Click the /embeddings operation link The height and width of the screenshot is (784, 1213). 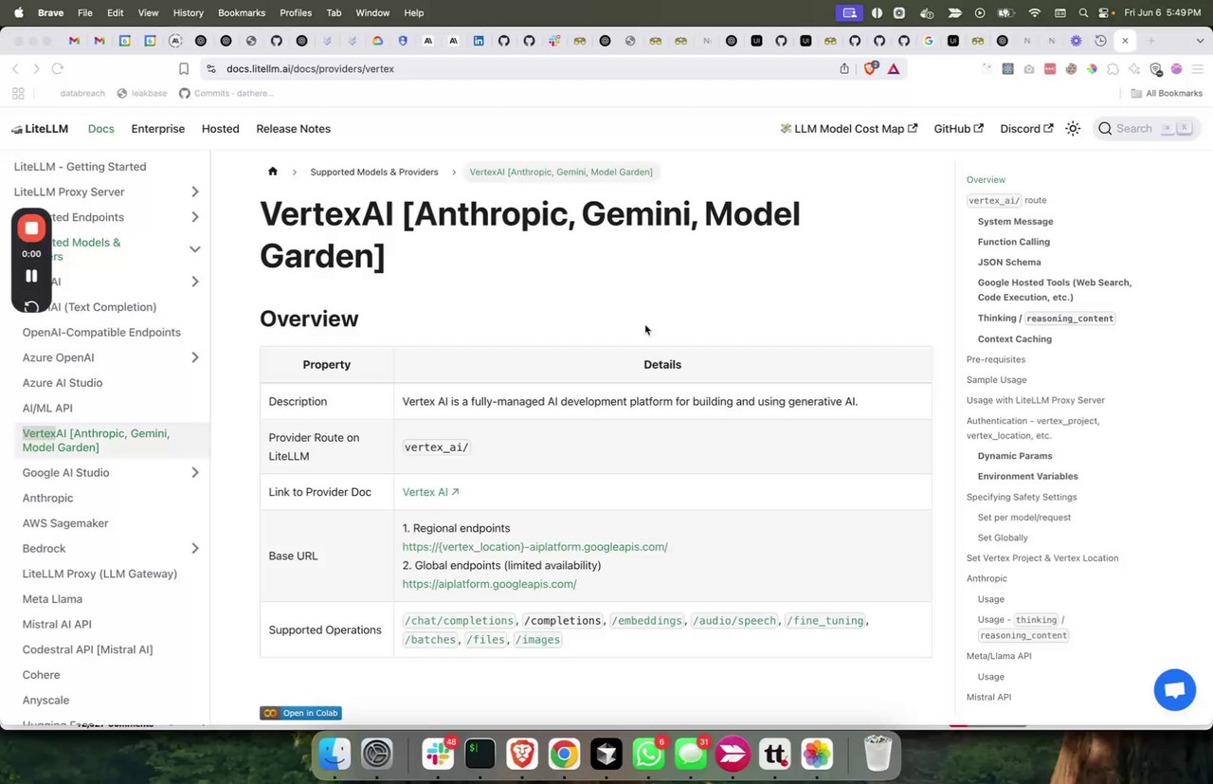click(647, 621)
